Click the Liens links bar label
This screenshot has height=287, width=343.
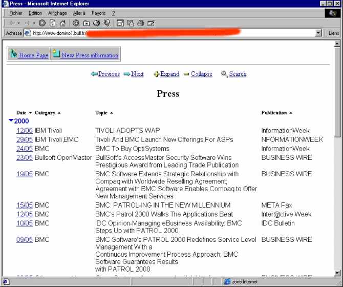(x=334, y=33)
